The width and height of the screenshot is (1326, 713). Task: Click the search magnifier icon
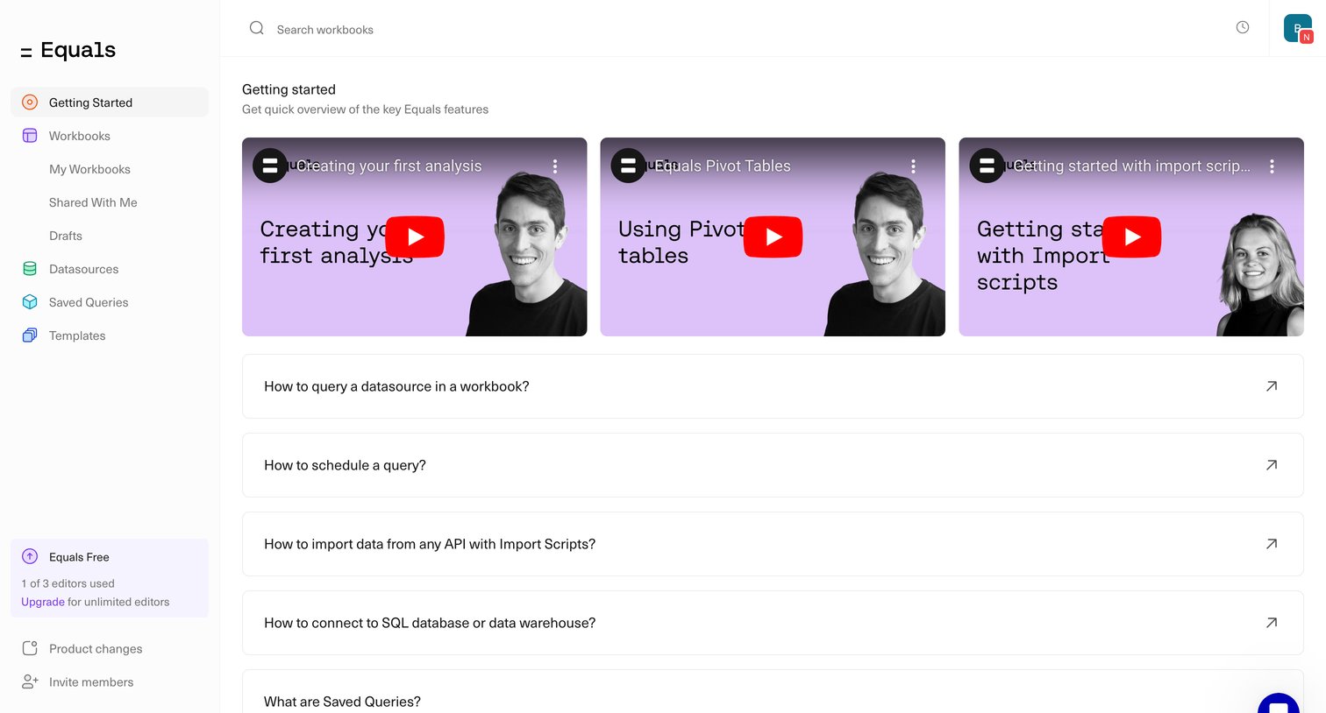[x=257, y=28]
